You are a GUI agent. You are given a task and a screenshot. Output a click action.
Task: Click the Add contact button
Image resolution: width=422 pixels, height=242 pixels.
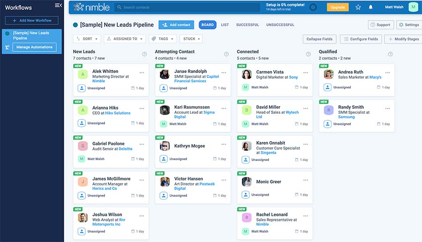[x=176, y=25]
